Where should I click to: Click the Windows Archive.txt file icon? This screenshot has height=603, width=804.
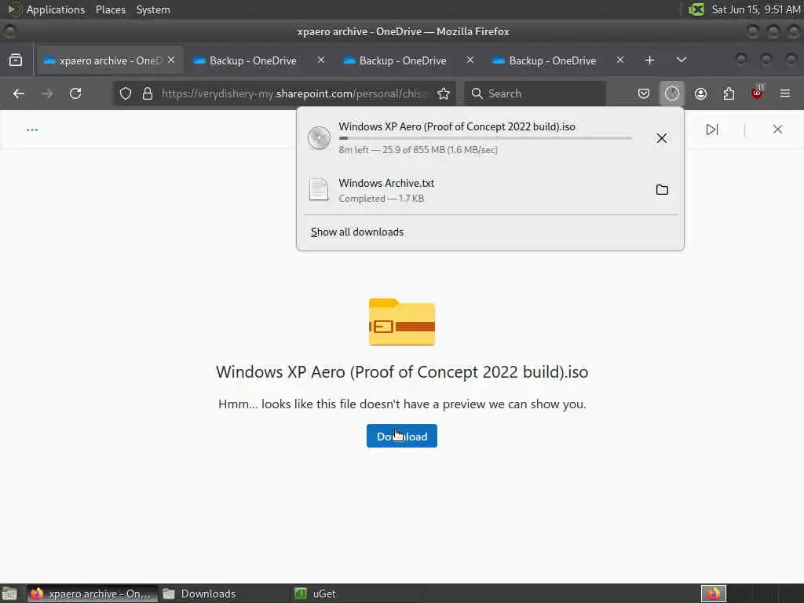319,190
